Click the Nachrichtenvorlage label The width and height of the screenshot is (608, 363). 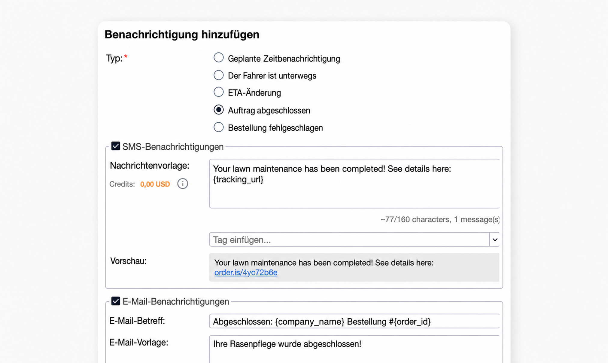(x=150, y=165)
